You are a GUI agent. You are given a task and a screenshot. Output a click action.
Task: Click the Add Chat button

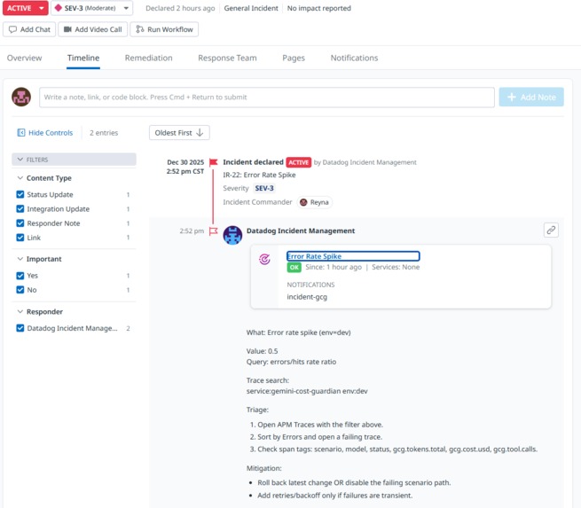[29, 29]
